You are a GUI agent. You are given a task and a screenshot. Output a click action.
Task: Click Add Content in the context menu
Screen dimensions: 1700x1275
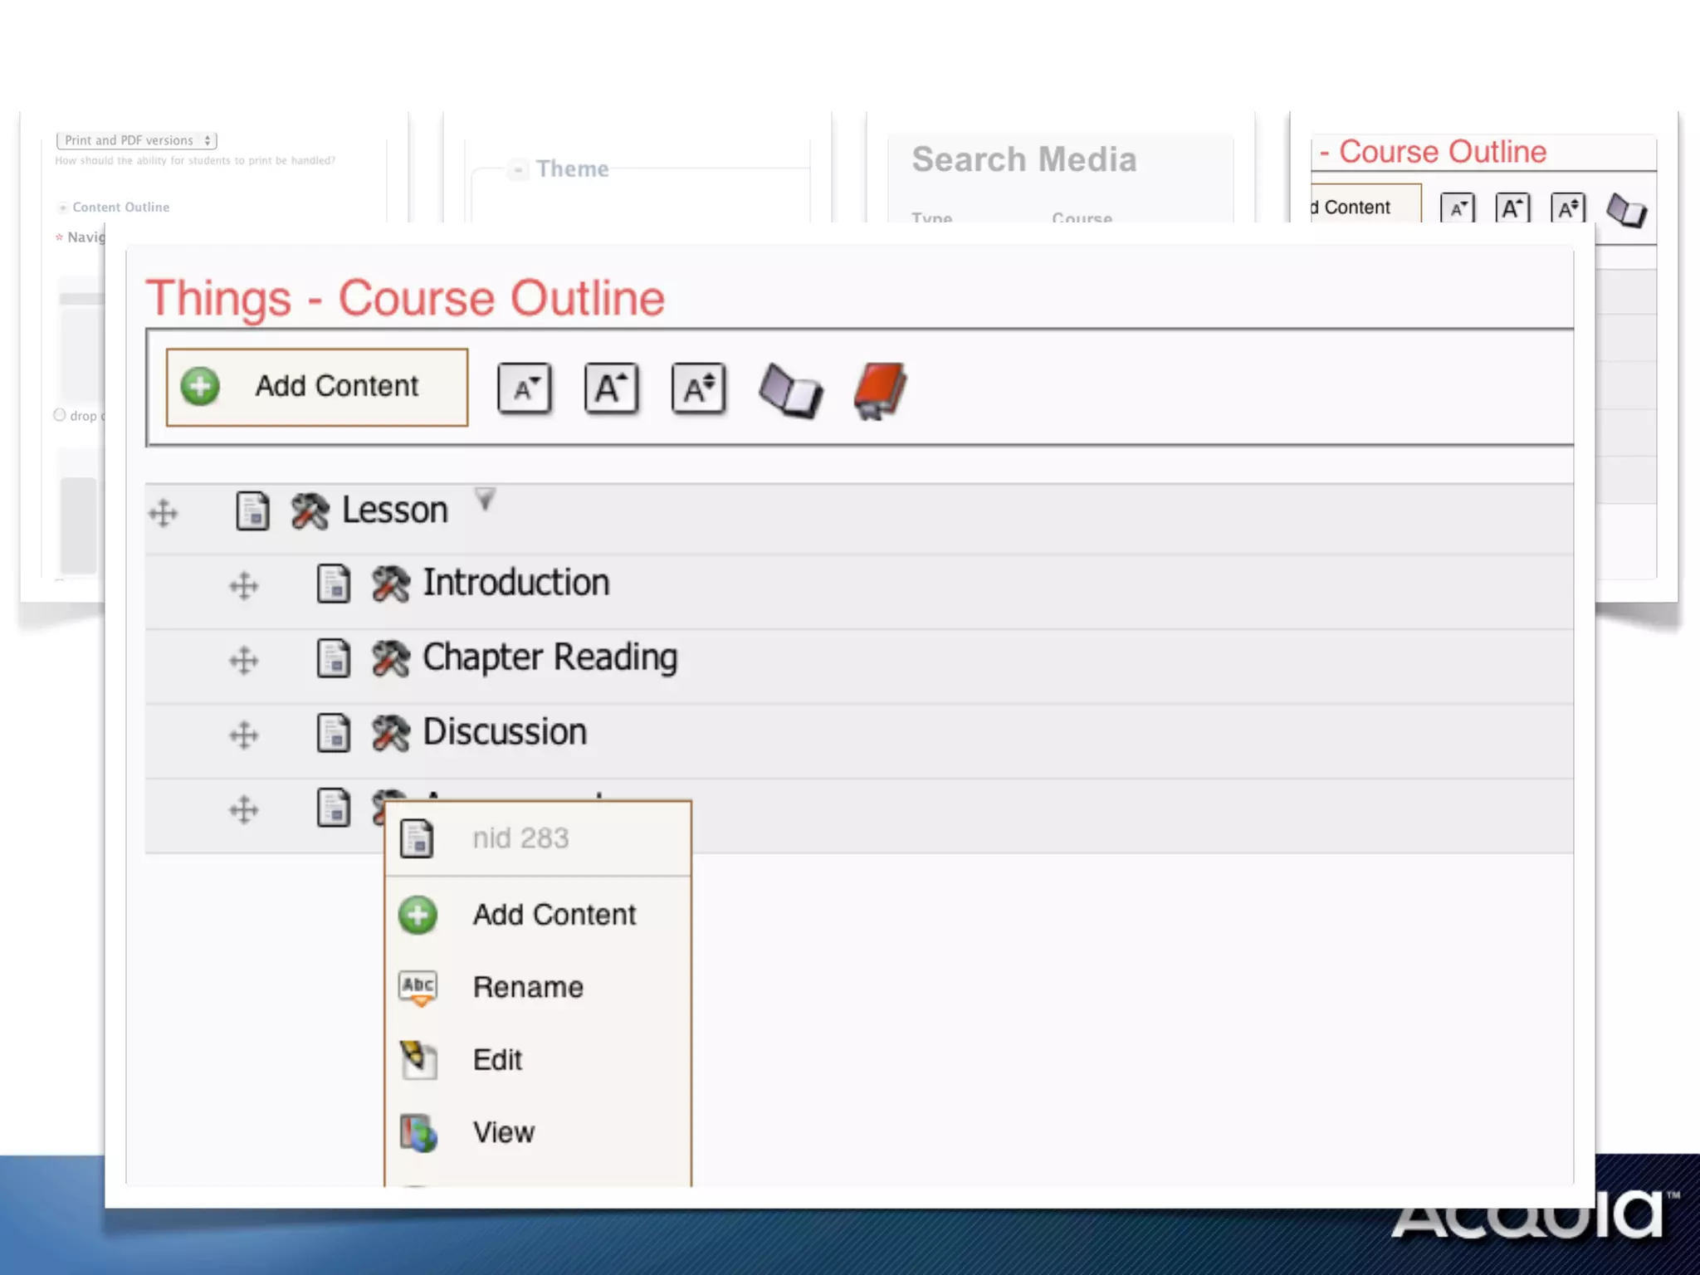[x=554, y=915]
